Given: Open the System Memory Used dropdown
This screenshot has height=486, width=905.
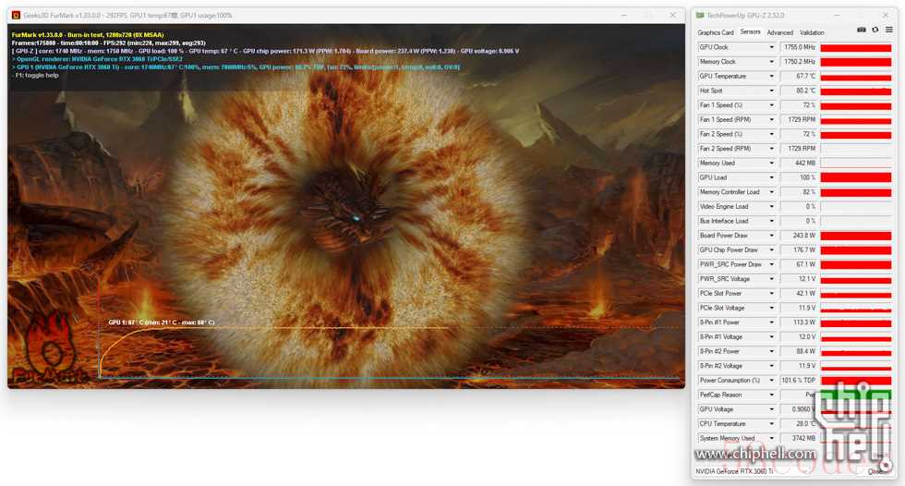Looking at the screenshot, I should click(x=771, y=438).
